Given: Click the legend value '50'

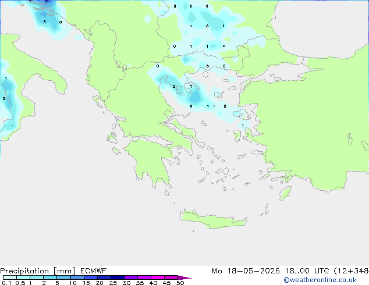Looking at the screenshot, I should tap(180, 283).
